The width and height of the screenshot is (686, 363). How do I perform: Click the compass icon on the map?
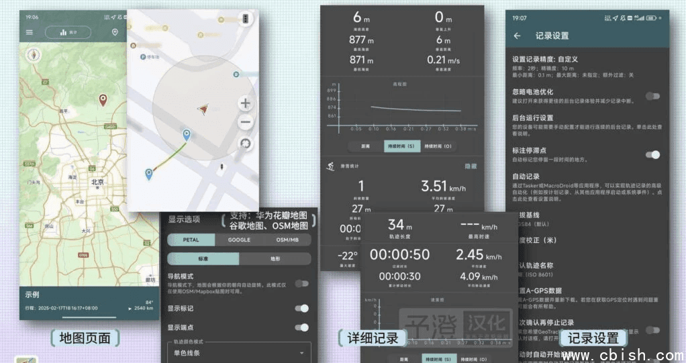click(32, 55)
